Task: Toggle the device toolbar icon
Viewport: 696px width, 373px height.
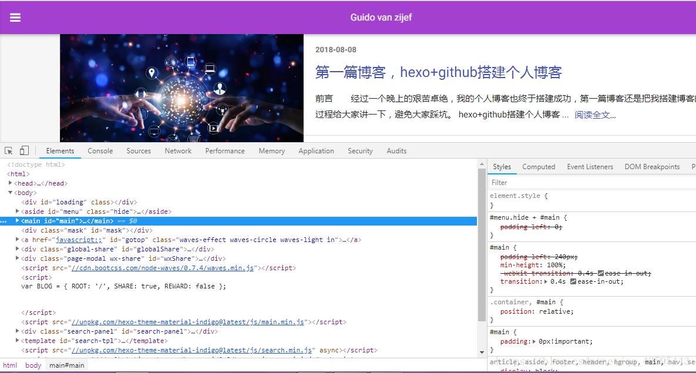Action: [24, 150]
